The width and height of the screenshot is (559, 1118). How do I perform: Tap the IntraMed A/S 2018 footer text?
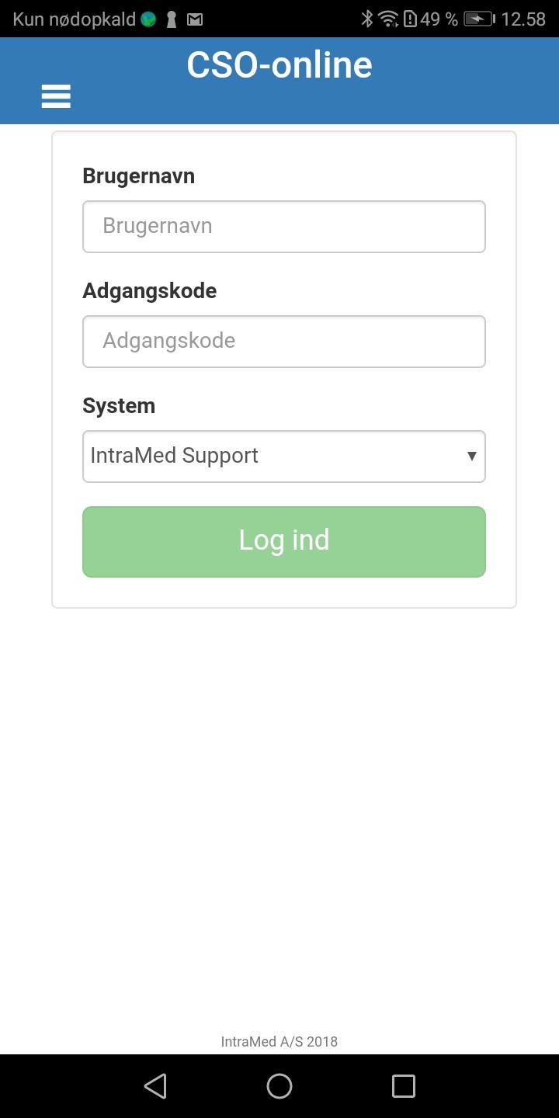(x=279, y=1041)
